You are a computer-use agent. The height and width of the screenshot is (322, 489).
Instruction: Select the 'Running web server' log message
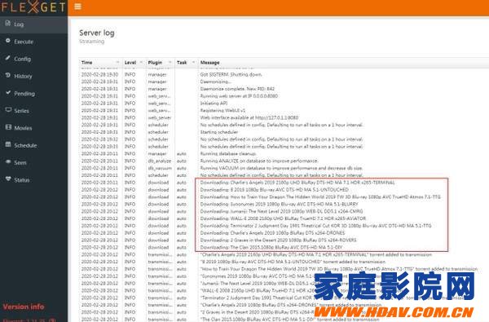pyautogui.click(x=239, y=96)
